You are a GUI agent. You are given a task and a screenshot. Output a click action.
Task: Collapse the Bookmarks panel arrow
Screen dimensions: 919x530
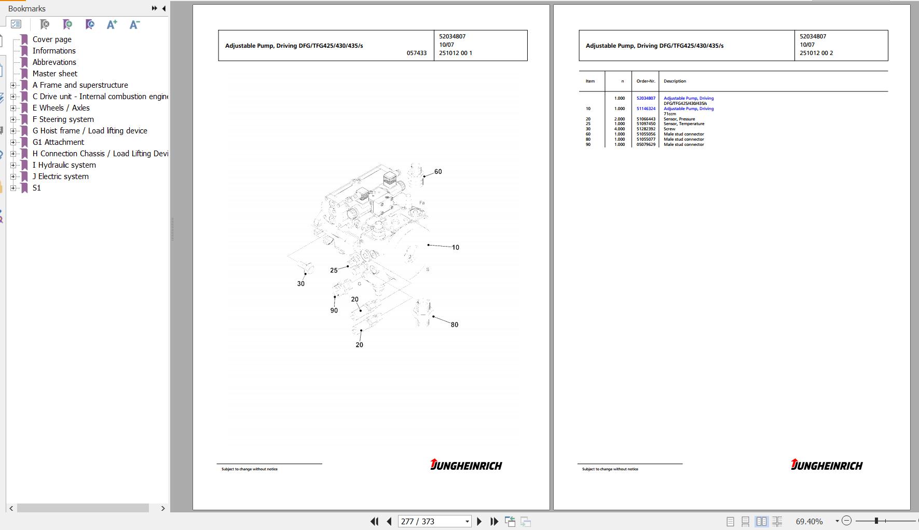point(164,8)
